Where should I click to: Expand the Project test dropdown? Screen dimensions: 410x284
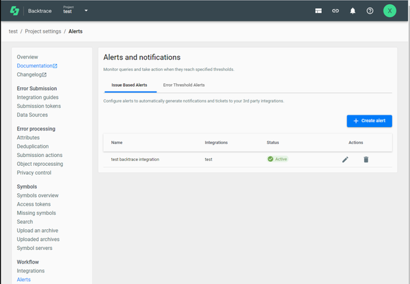tap(85, 11)
